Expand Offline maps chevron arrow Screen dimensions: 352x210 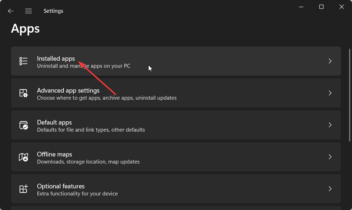point(330,157)
